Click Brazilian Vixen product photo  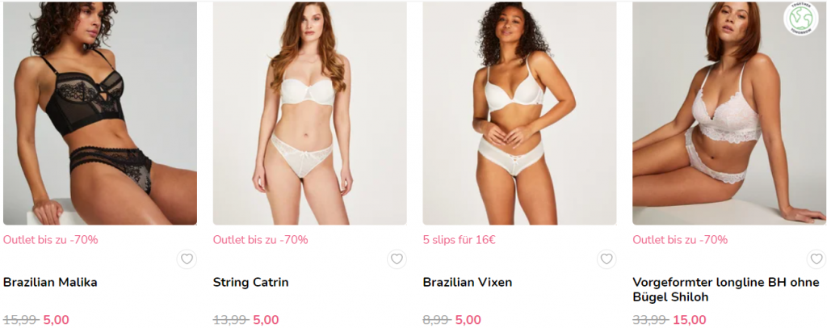pos(519,113)
